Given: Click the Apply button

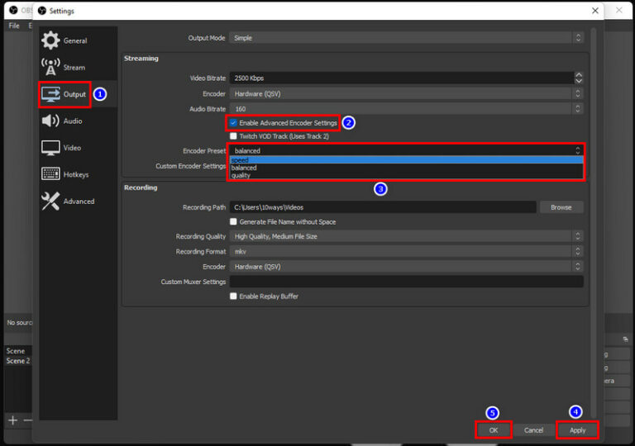Looking at the screenshot, I should click(x=577, y=429).
